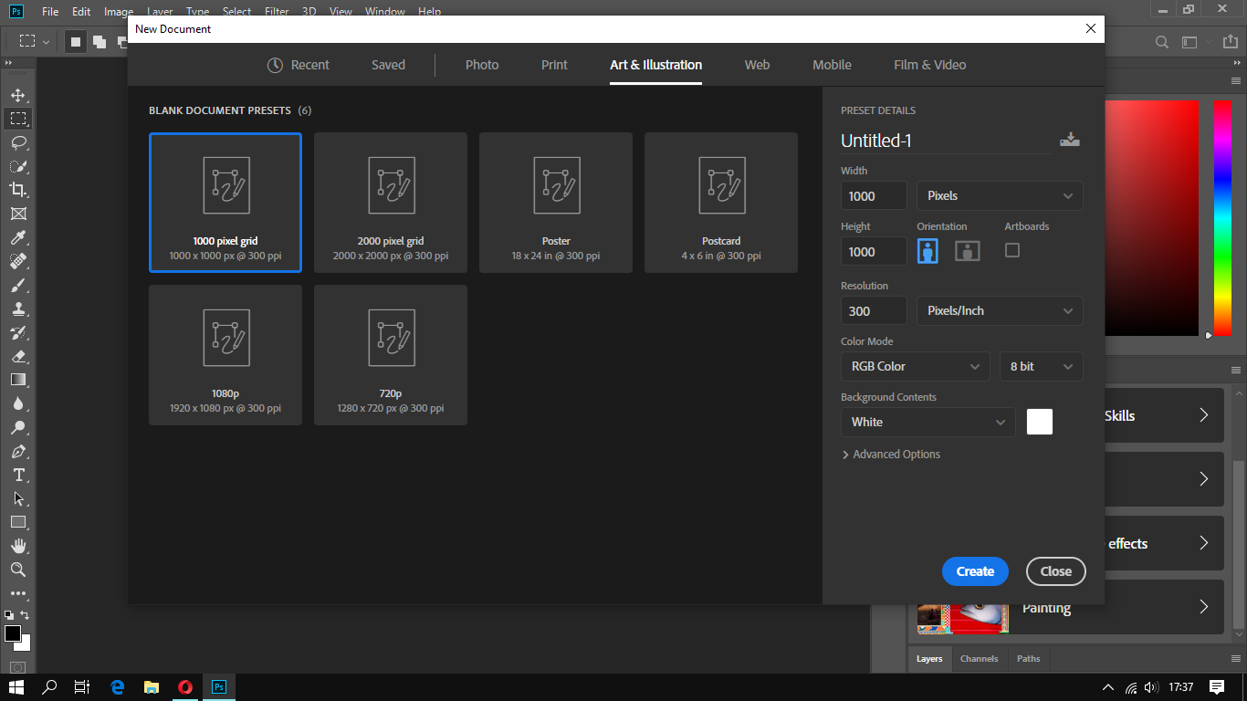Pick the Clone Stamp tool
1247x701 pixels.
coord(18,309)
